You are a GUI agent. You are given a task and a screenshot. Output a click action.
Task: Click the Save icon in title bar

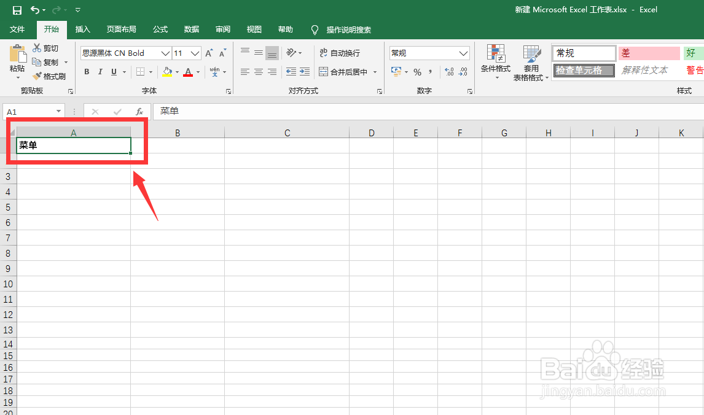(x=17, y=10)
